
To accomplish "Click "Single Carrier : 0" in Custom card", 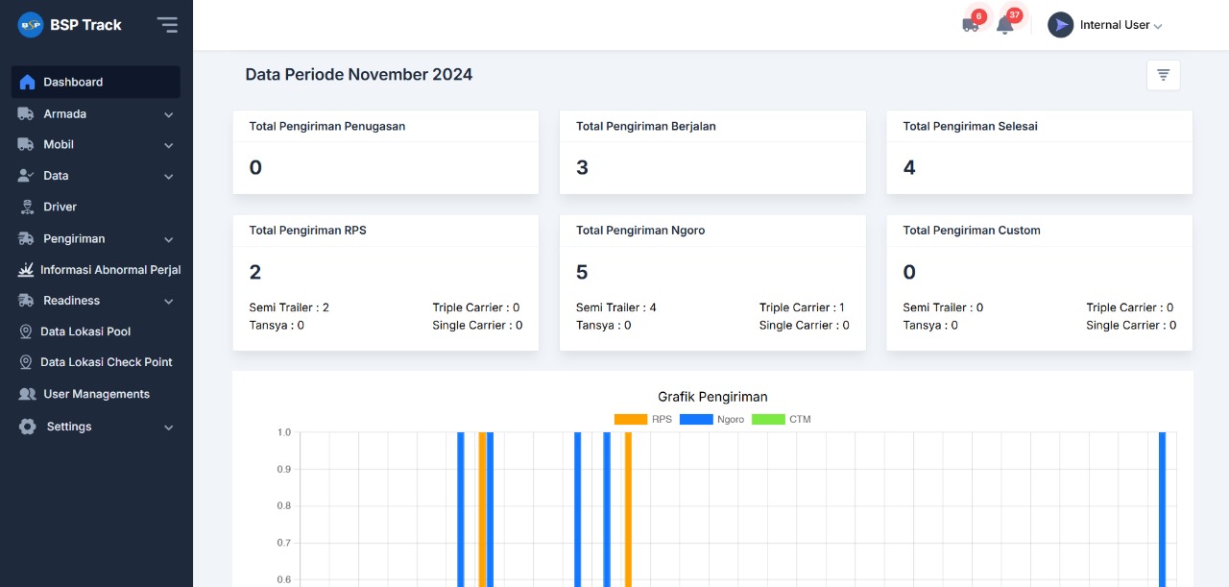I will pyautogui.click(x=1131, y=326).
